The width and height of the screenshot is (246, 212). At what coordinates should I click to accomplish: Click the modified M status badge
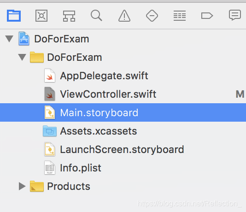(240, 94)
